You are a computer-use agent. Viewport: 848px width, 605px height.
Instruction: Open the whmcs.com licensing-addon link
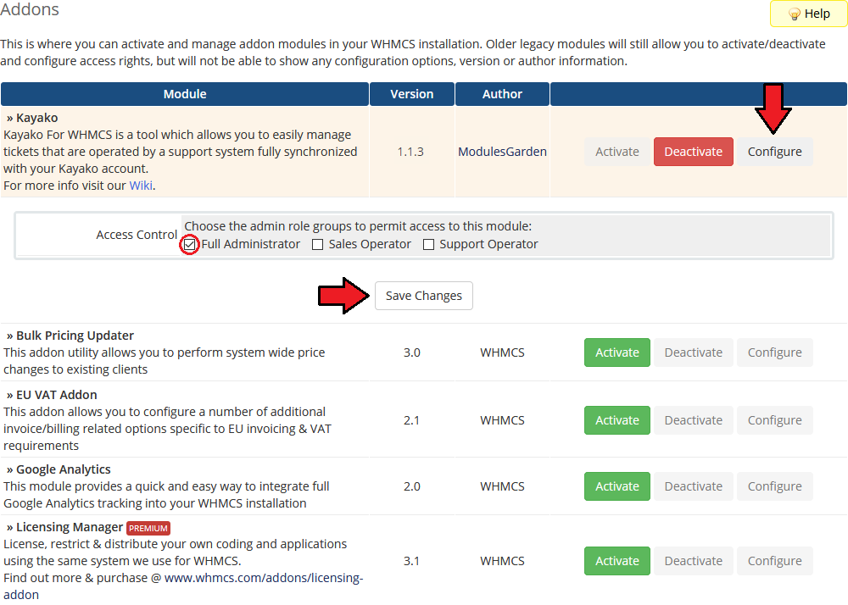(264, 578)
